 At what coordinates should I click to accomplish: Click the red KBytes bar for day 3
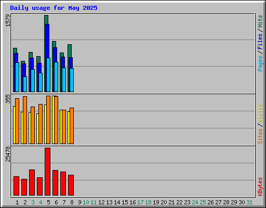(x=32, y=183)
